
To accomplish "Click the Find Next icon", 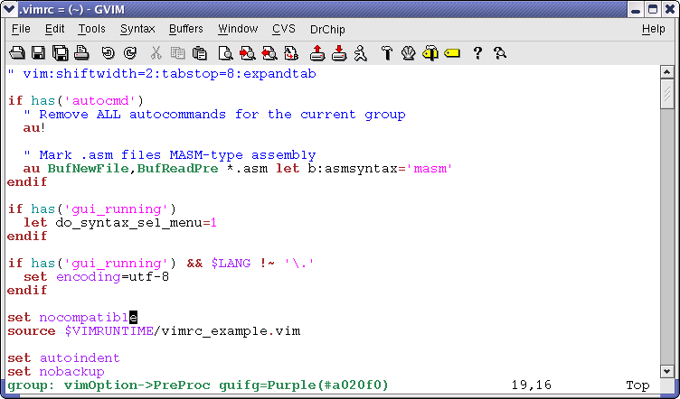I will (x=248, y=53).
